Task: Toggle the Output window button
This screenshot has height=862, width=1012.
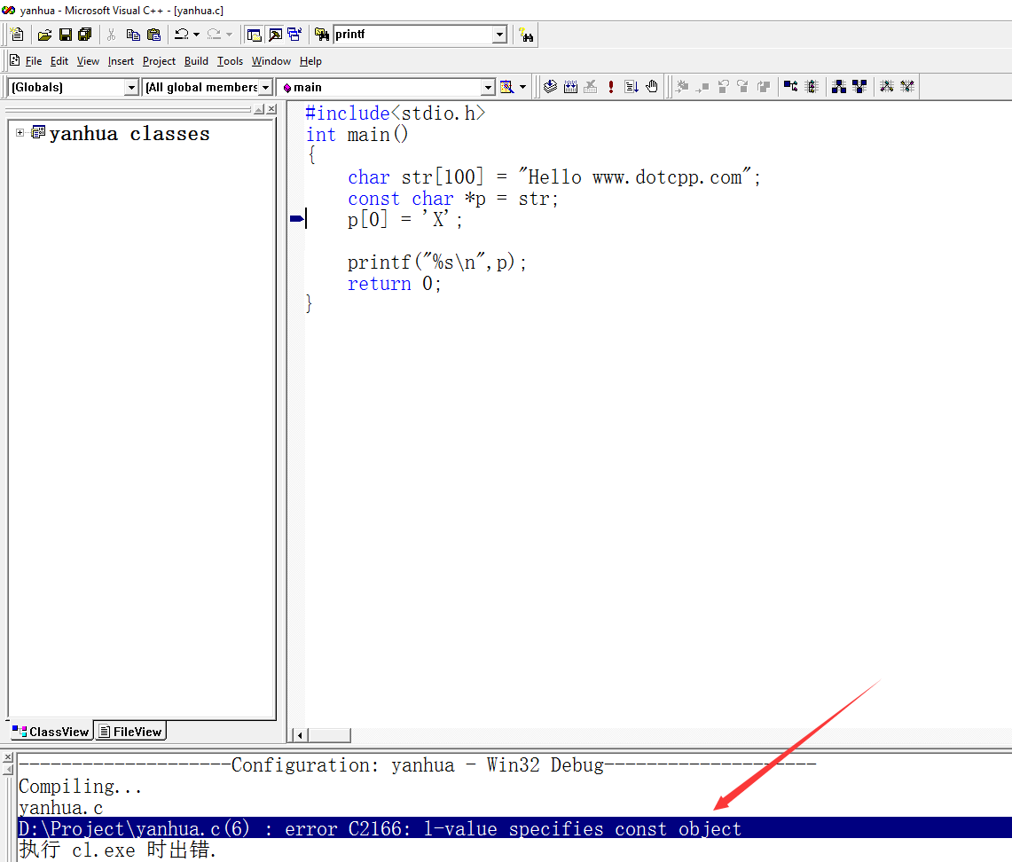Action: 275,35
